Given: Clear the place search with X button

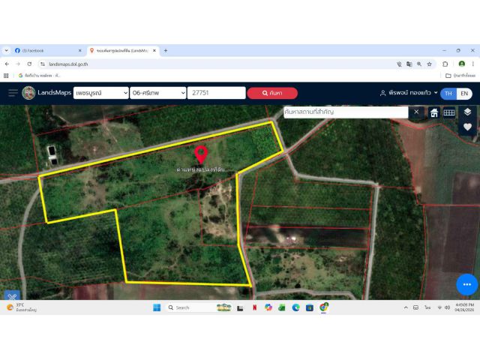Looking at the screenshot, I should pos(416,112).
